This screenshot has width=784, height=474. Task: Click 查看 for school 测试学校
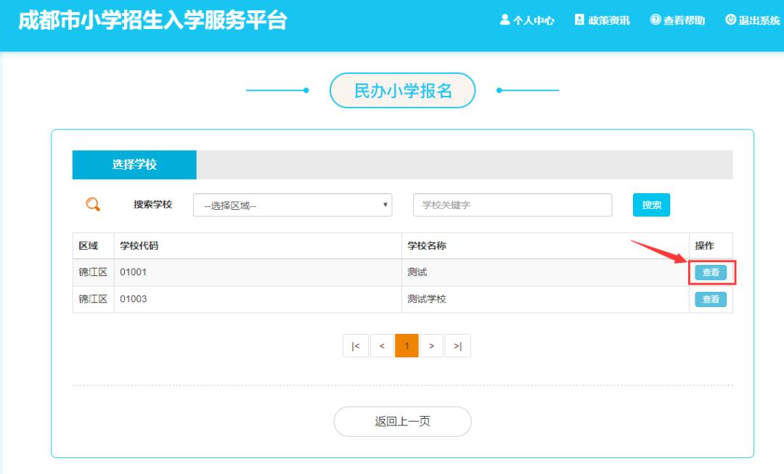pos(711,299)
